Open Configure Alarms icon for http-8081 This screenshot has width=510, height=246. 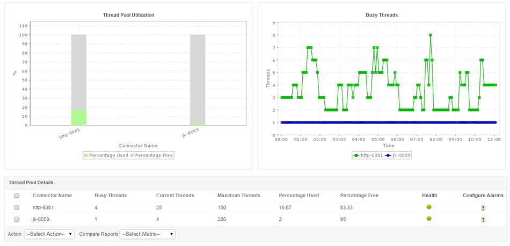tap(483, 208)
